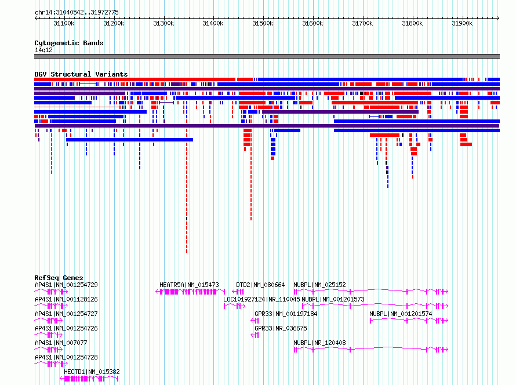Click the magenta HECTD1 gene model glyph

tap(89, 379)
